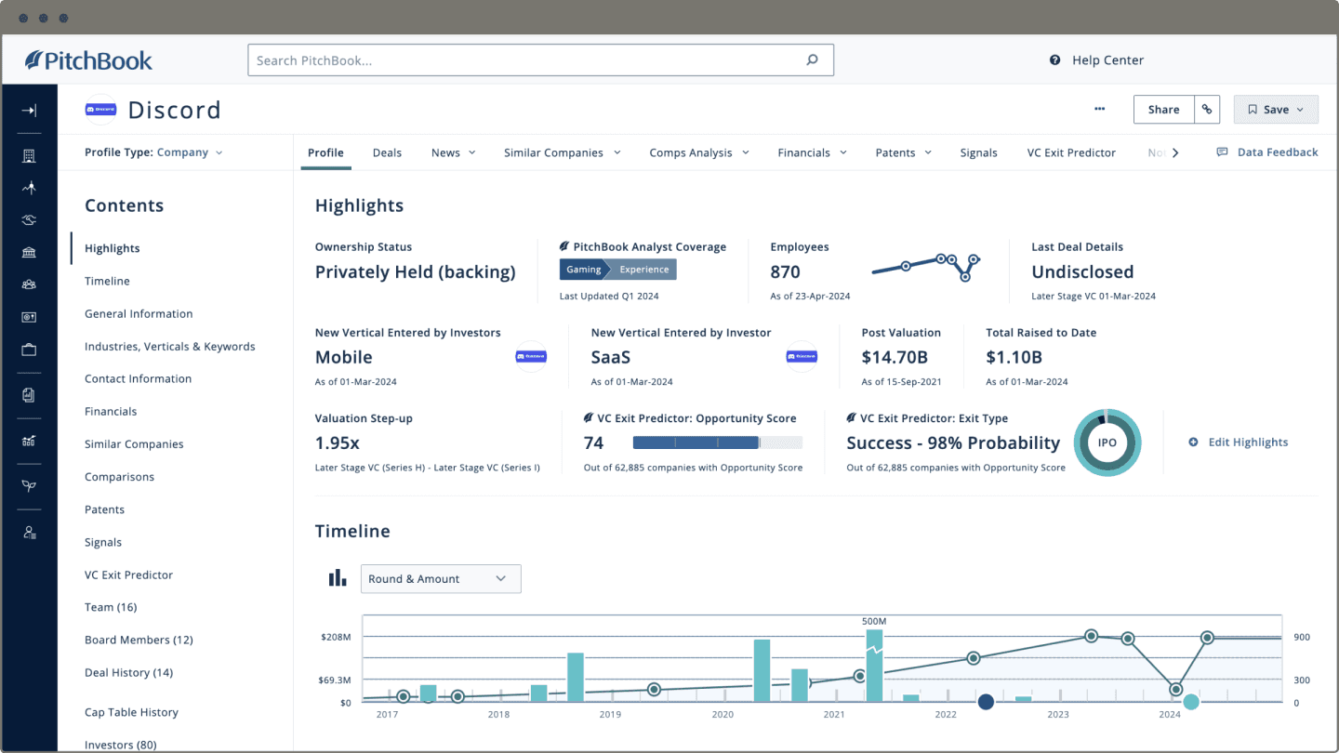Switch to the VC Exit Predictor tab

click(1071, 152)
